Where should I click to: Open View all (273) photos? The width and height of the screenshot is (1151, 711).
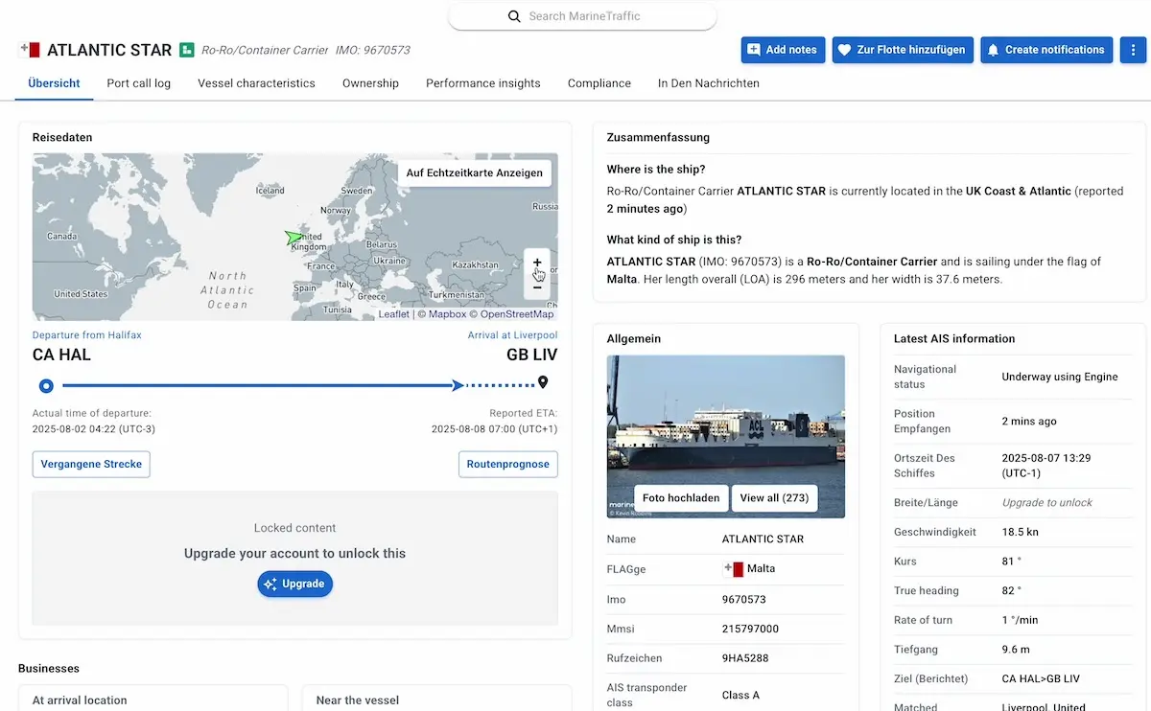pyautogui.click(x=774, y=498)
